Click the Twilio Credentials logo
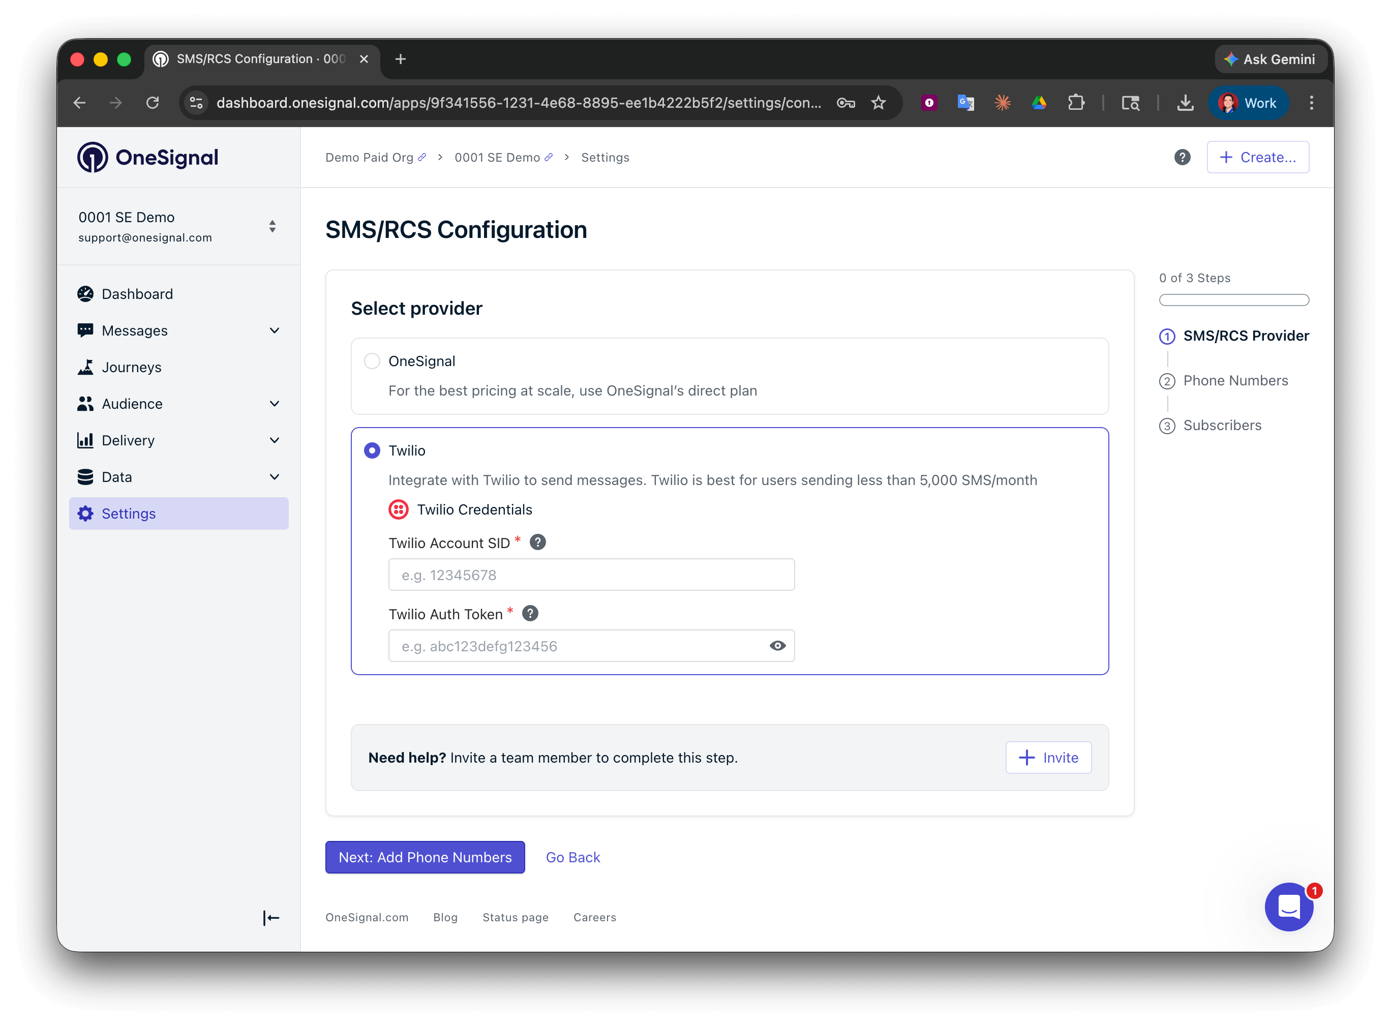The height and width of the screenshot is (1027, 1391). [x=399, y=509]
